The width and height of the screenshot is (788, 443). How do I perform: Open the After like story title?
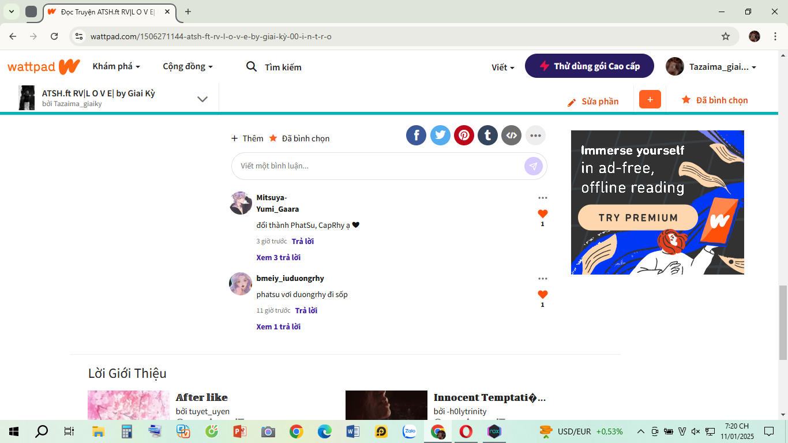pos(202,397)
